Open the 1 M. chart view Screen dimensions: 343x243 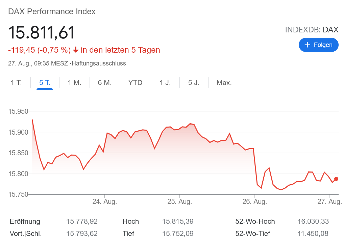[74, 82]
